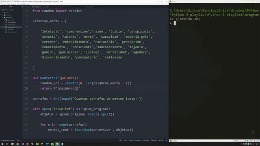The height and width of the screenshot is (146, 260).
Task: Switch to Atom via the taskbar icon
Action: click(x=57, y=144)
